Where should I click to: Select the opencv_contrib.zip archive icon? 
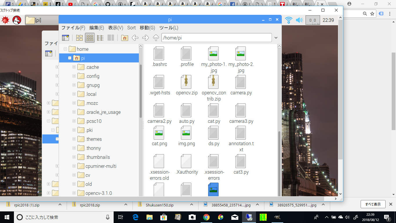coord(213,82)
